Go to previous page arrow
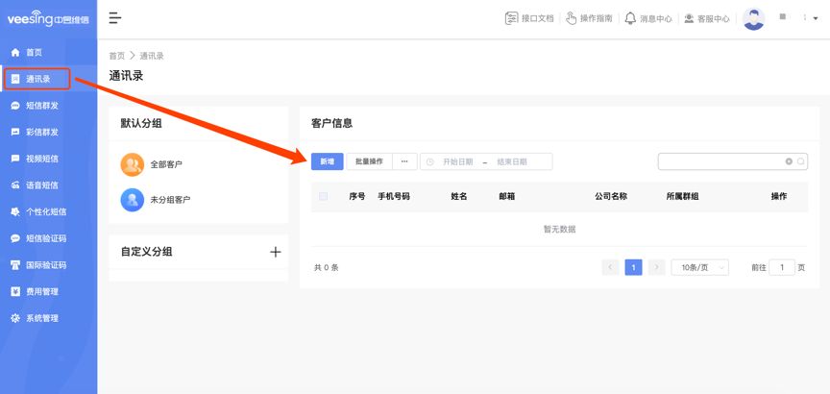Screen dimensions: 830x394 point(610,267)
